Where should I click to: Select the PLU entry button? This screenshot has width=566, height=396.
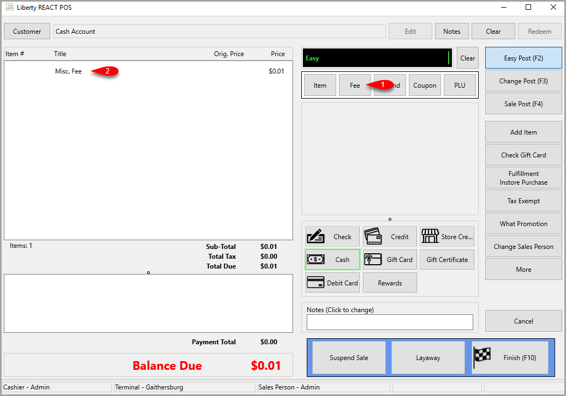460,86
